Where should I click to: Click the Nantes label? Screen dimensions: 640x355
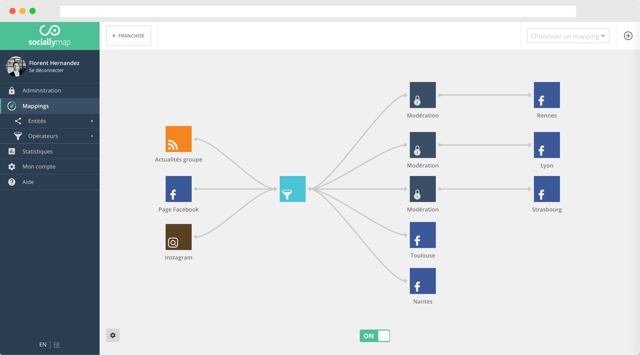[423, 301]
